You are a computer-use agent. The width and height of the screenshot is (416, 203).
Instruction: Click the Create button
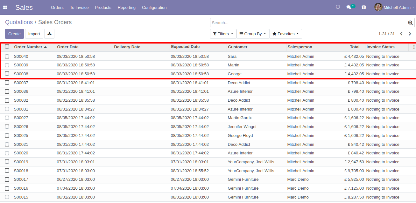[14, 34]
